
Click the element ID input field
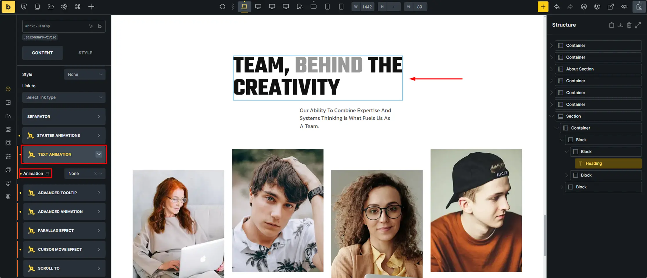(x=55, y=26)
